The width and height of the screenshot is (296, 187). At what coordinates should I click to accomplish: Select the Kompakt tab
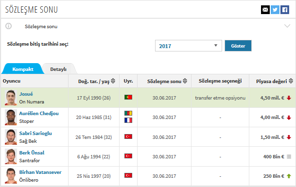(23, 69)
